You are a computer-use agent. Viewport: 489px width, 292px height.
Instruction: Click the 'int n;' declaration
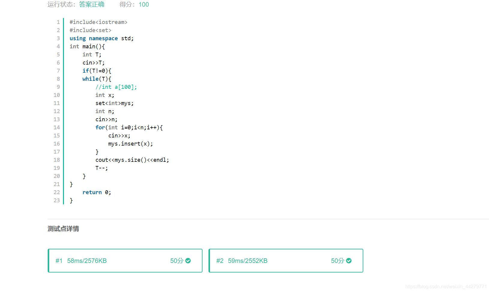pos(105,111)
